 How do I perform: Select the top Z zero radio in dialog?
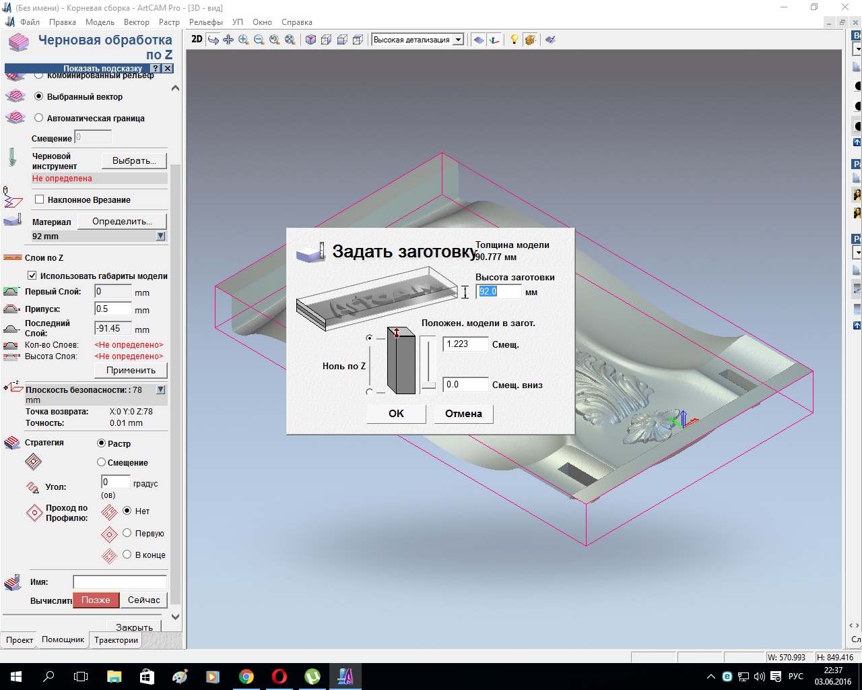pyautogui.click(x=369, y=338)
